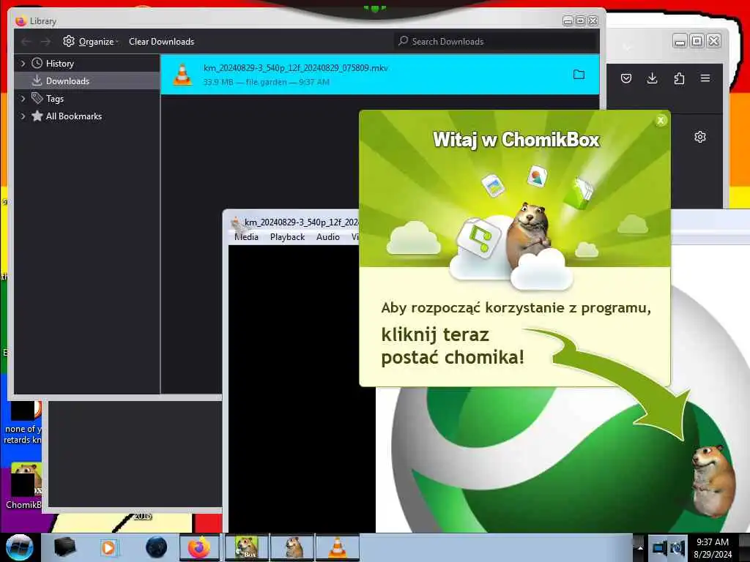This screenshot has width=750, height=562.
Task: Minimize the Firefox browser window
Action: tap(679, 42)
